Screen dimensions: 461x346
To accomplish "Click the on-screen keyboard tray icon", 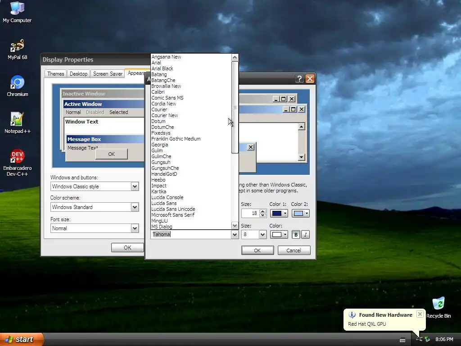I will pyautogui.click(x=402, y=340).
